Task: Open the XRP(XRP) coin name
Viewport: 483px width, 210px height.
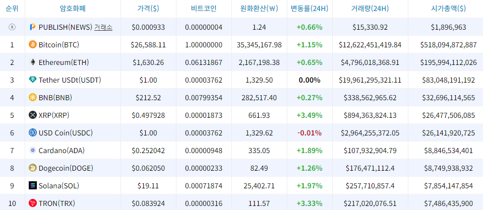Action: pyautogui.click(x=54, y=115)
